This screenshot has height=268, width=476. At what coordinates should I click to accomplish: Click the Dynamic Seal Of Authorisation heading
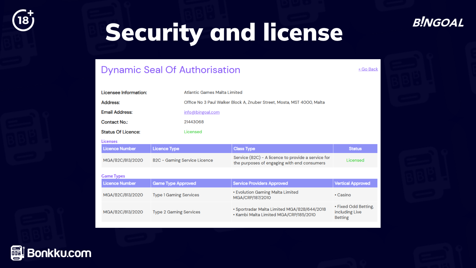pos(171,70)
